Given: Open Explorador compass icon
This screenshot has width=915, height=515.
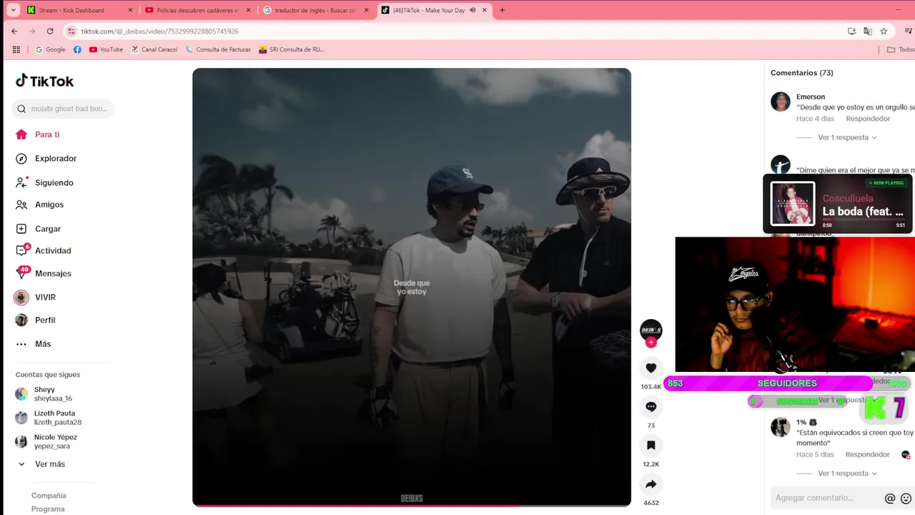Looking at the screenshot, I should pos(21,159).
